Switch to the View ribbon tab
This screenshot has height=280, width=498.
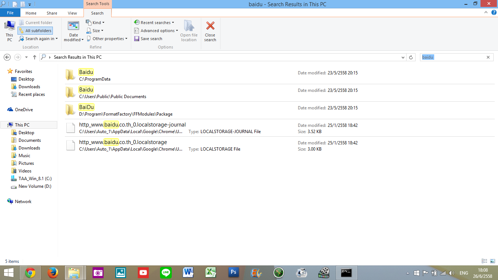pos(72,13)
